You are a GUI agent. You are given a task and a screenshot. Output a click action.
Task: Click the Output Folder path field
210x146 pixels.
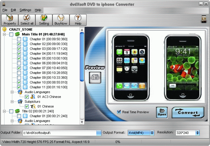click(60, 133)
